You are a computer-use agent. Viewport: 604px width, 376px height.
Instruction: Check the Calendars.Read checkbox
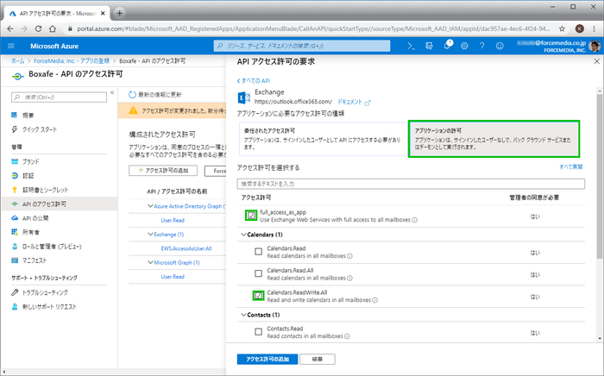[x=259, y=252]
